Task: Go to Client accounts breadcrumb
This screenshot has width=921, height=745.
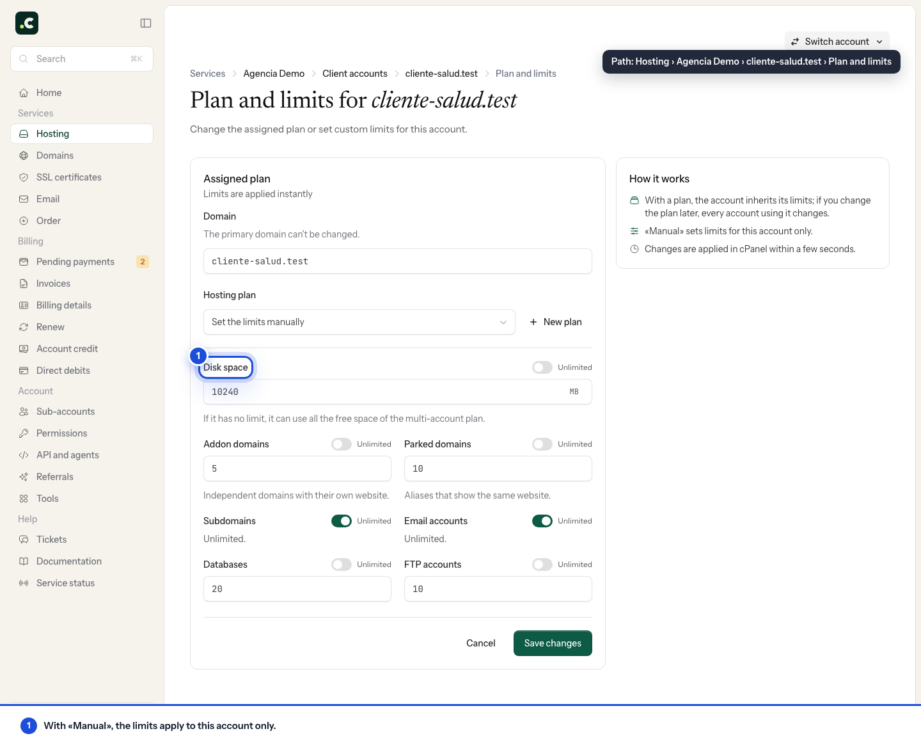Action: [x=355, y=74]
